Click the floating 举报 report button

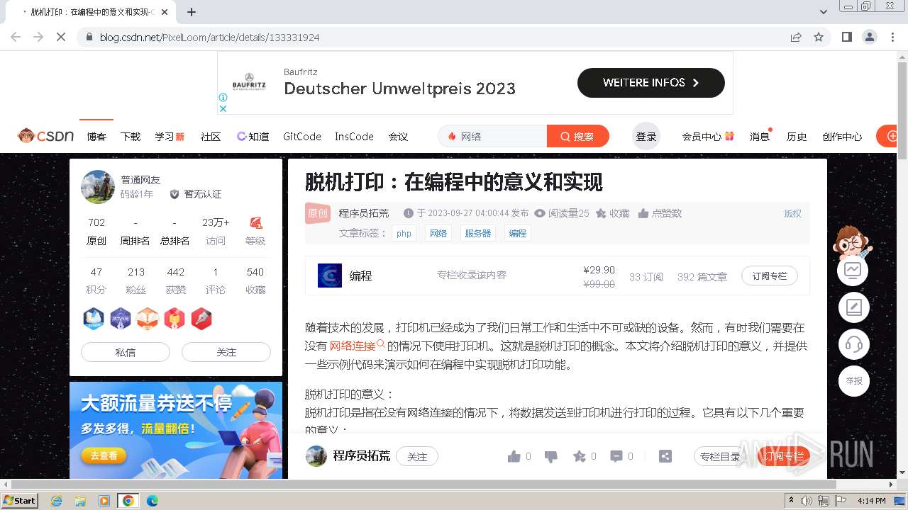point(853,381)
